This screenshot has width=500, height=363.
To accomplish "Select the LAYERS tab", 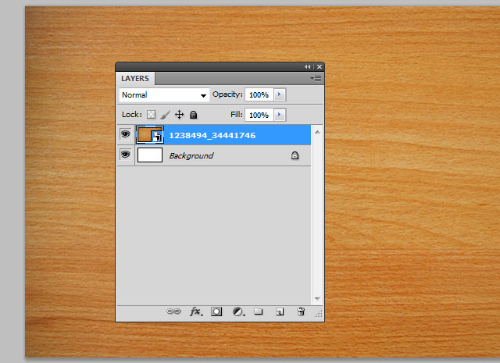I will [x=136, y=79].
